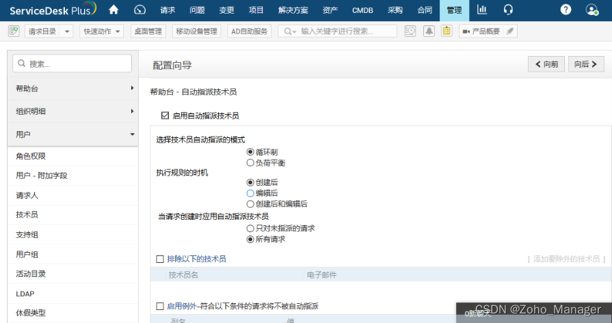This screenshot has height=323, width=612.
Task: Open the 解决方案 menu
Action: [x=293, y=10]
